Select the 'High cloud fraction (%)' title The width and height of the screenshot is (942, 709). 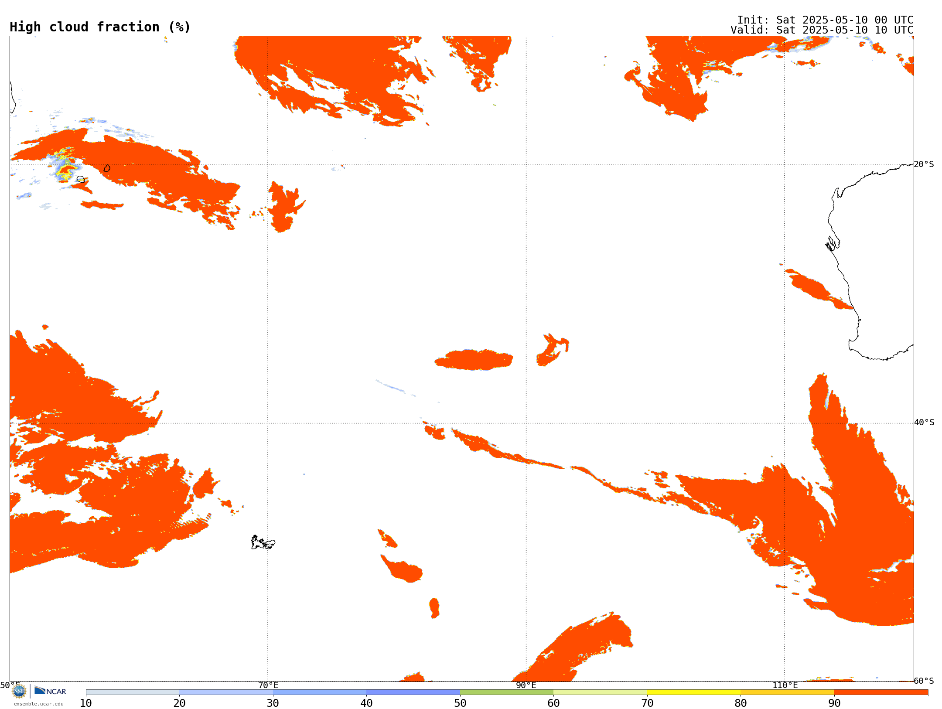click(x=100, y=27)
